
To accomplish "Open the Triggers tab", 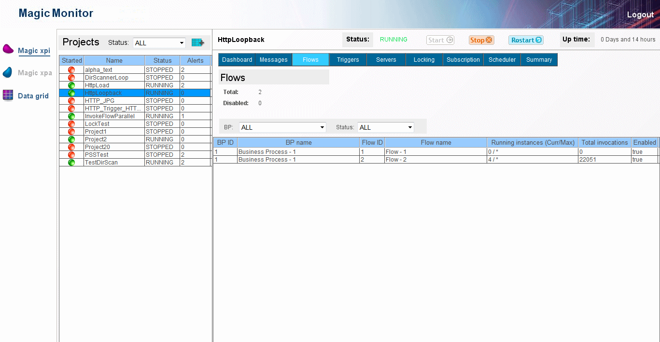I will tap(348, 60).
